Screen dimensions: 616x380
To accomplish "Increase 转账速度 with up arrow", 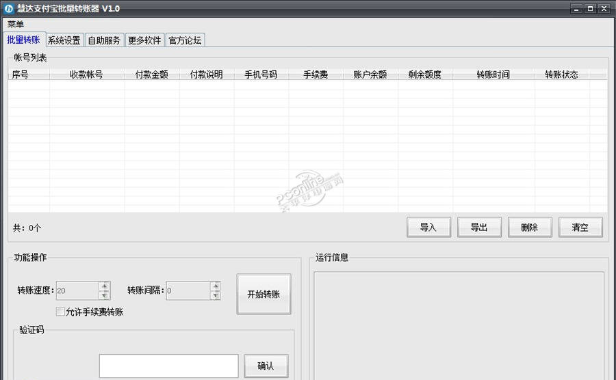I will (105, 286).
